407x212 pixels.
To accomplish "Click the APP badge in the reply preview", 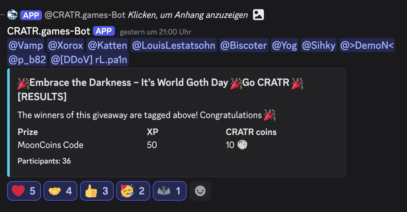I will 31,15.
